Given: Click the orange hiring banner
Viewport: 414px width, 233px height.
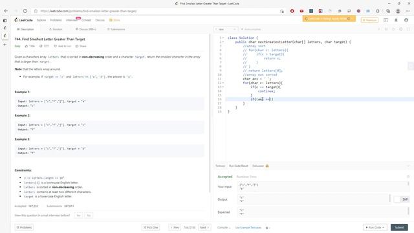Looking at the screenshot, I should pos(329,19).
